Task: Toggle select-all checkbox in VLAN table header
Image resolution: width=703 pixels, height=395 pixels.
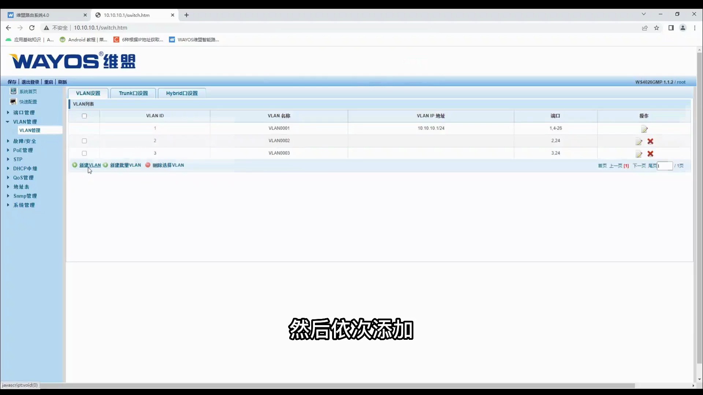Action: 84,116
